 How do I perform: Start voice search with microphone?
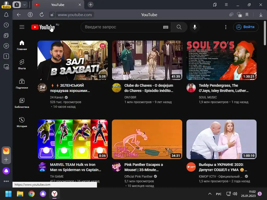(195, 27)
